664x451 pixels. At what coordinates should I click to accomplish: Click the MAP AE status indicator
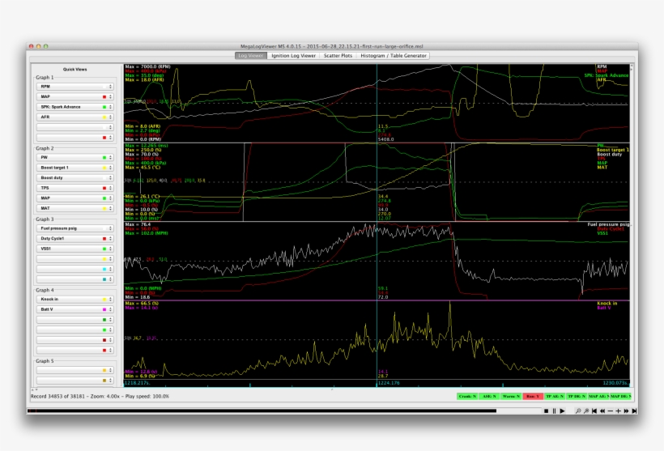tap(598, 397)
